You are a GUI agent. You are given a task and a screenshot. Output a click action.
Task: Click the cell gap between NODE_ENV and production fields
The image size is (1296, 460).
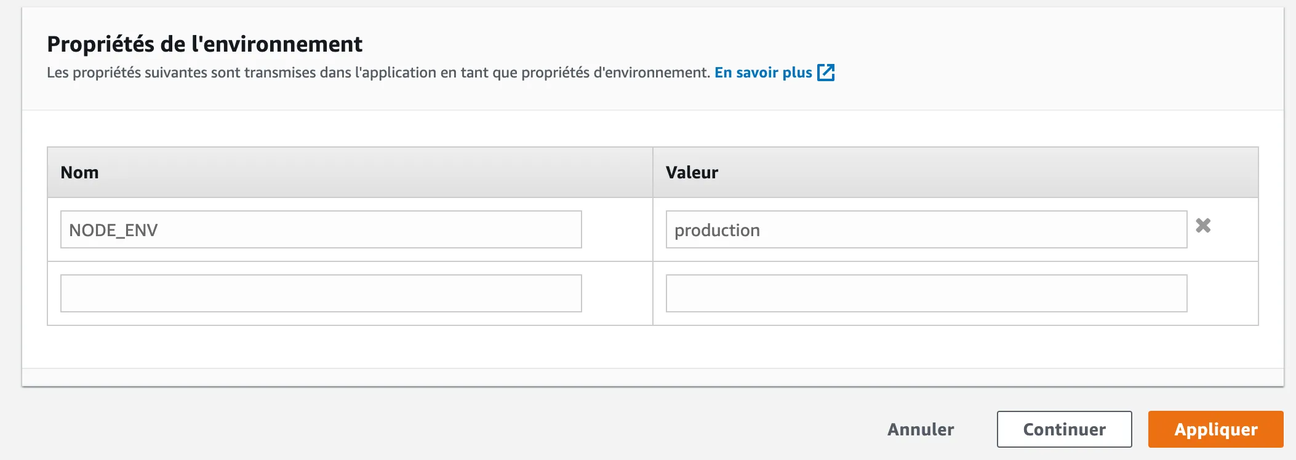coord(617,230)
